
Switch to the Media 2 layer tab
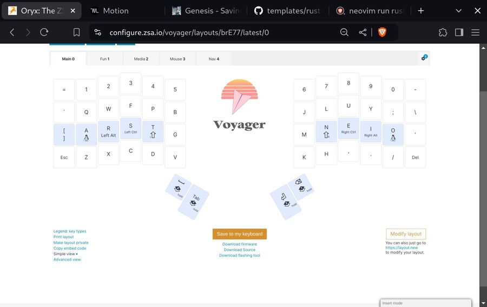pyautogui.click(x=141, y=59)
